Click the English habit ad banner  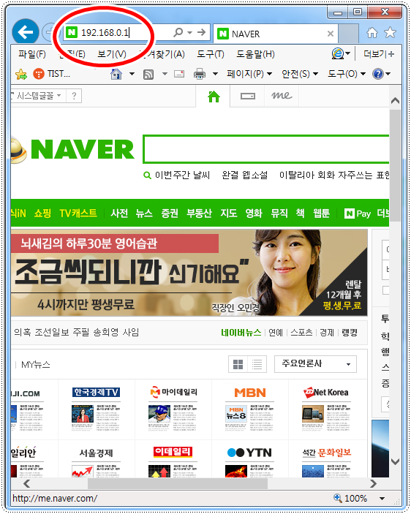(x=189, y=273)
